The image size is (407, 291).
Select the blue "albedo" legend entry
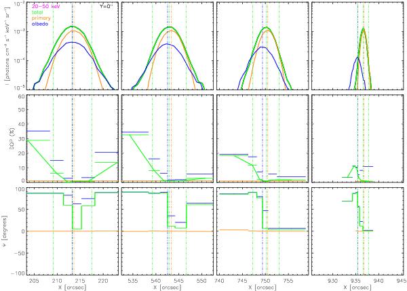tap(39, 24)
